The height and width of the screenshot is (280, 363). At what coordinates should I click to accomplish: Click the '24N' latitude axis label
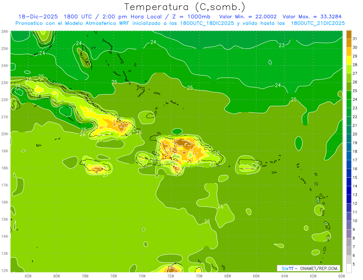[x=5, y=65]
